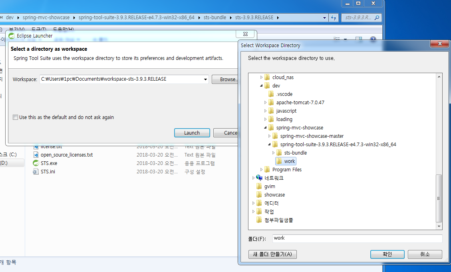Click the Cancel button in Eclipse Launcher
451x272 pixels.
click(x=226, y=133)
